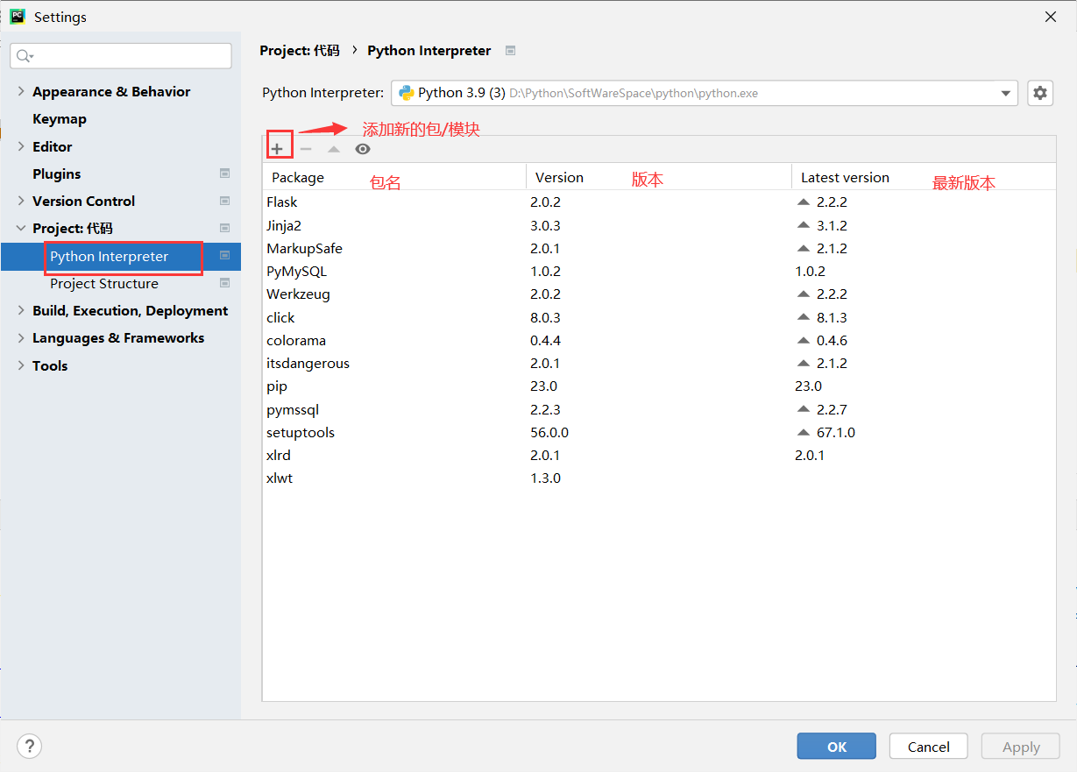Click the project-level icon beside Plugins
Viewport: 1077px width, 772px height.
224,174
